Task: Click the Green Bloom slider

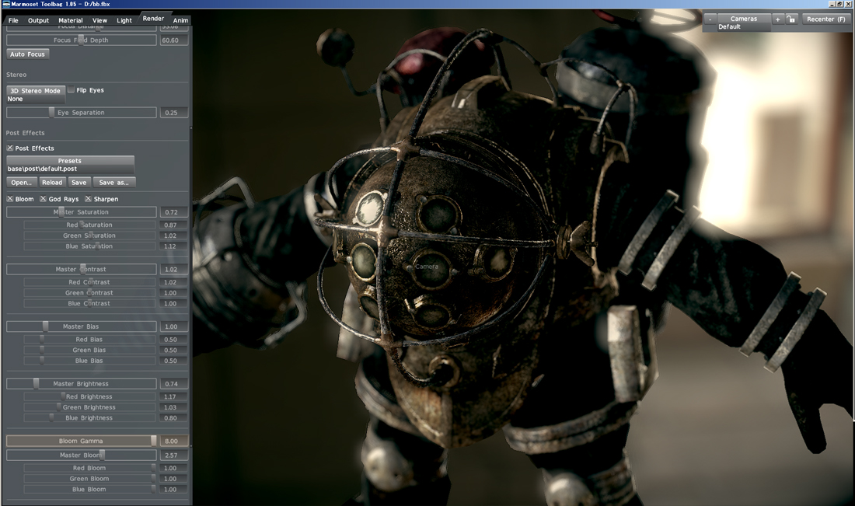Action: (89, 479)
